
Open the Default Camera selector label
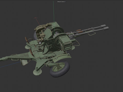pos(61,2)
